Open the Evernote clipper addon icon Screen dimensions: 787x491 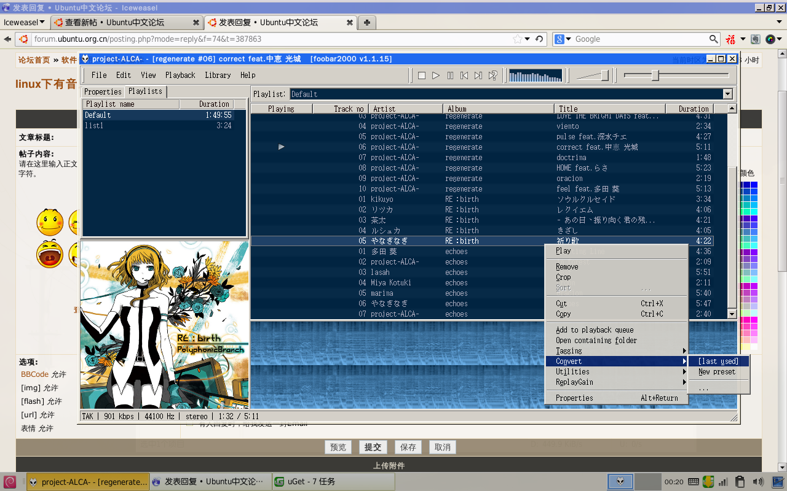coord(756,39)
